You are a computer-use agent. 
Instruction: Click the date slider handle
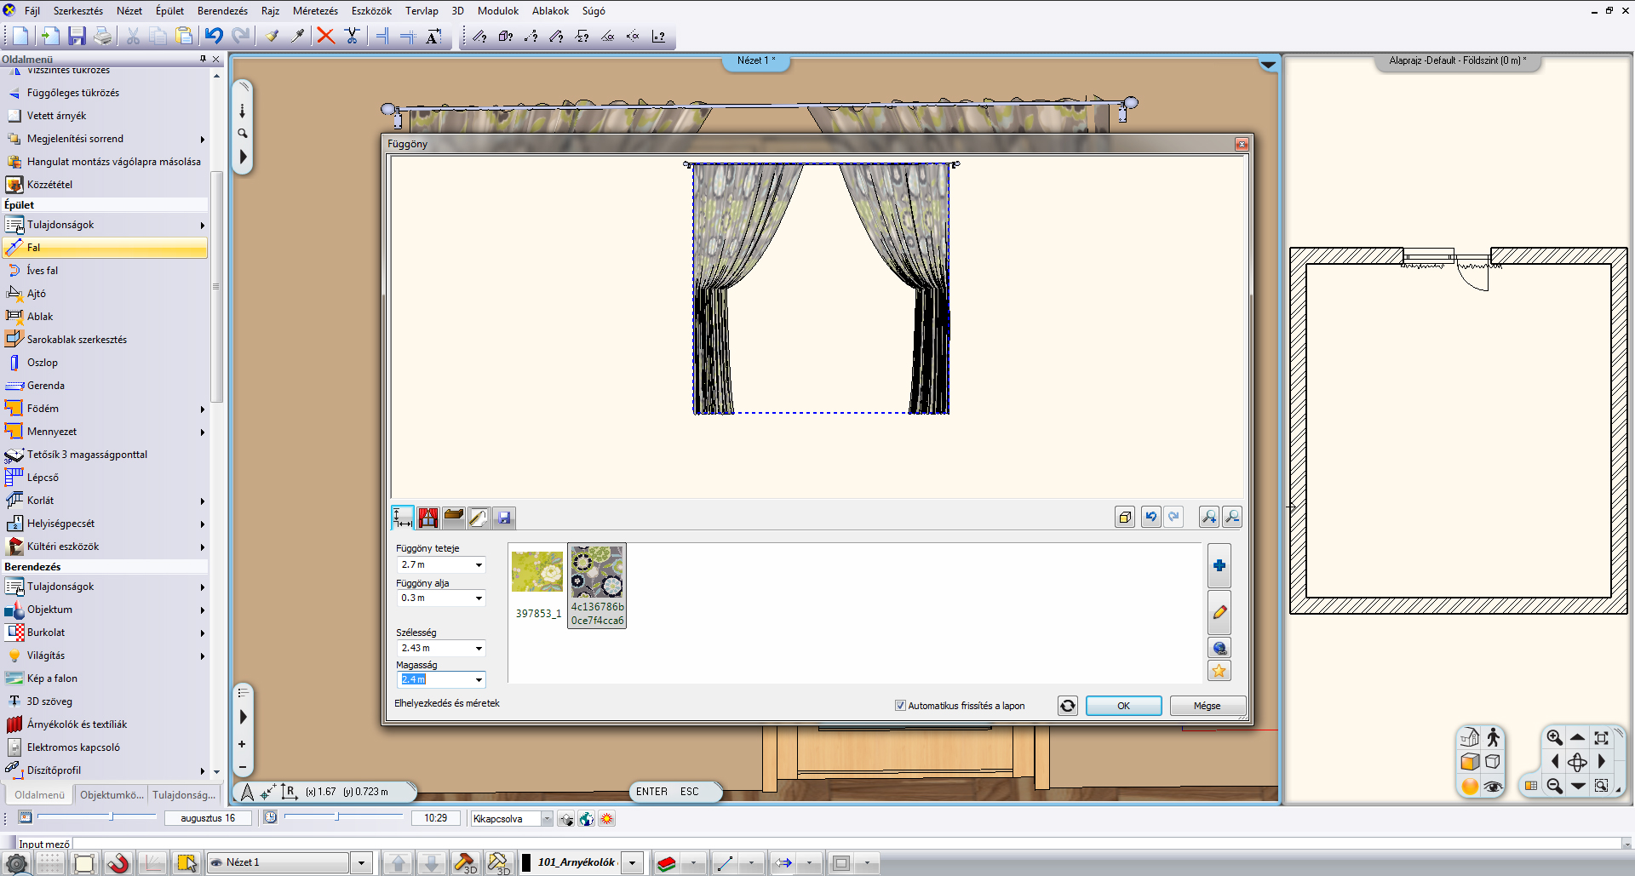click(x=112, y=816)
